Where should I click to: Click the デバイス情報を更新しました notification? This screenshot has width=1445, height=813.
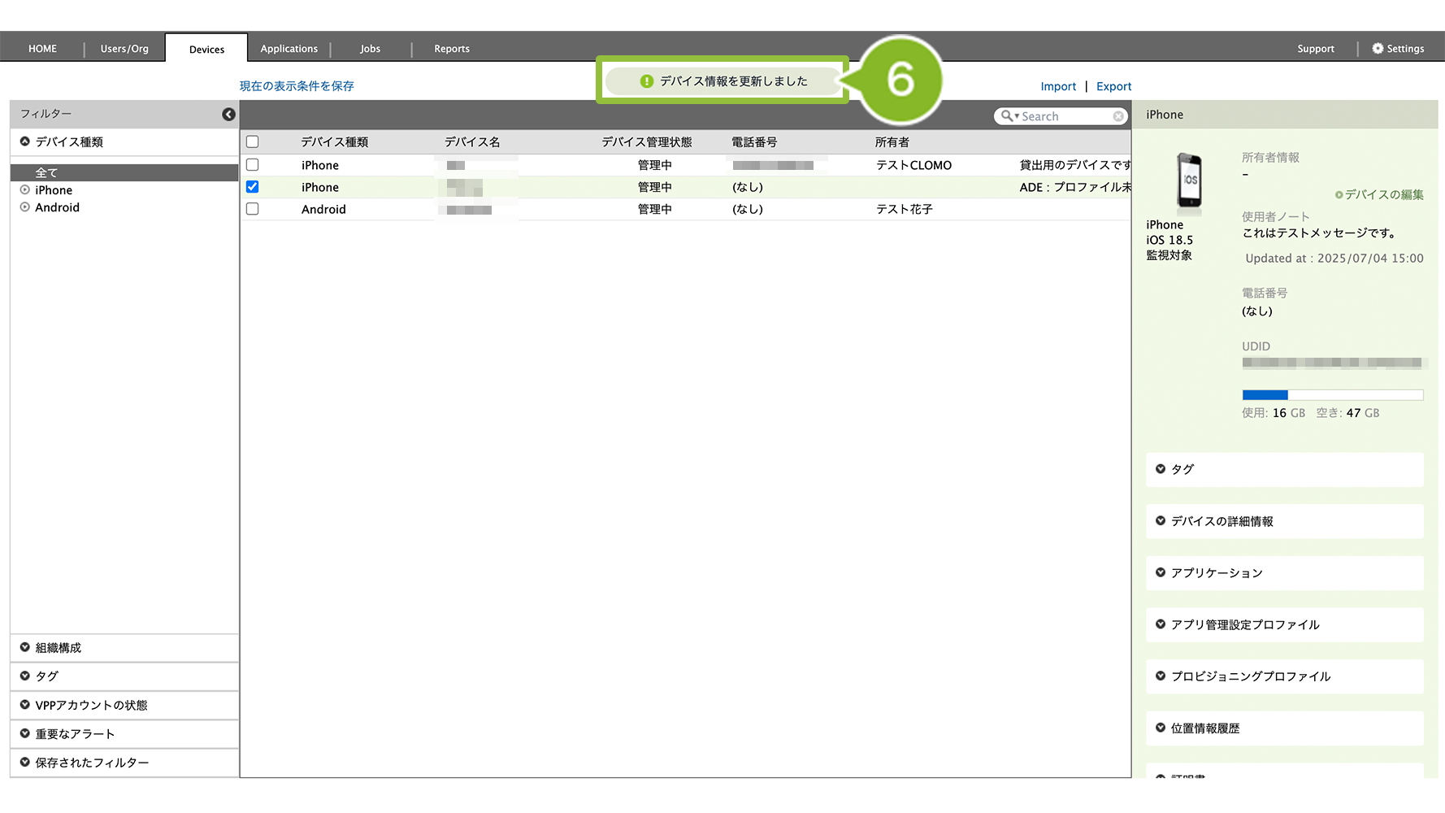722,81
